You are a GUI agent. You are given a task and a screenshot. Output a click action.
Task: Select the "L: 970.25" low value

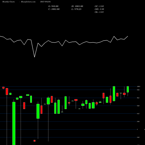point(76,9)
